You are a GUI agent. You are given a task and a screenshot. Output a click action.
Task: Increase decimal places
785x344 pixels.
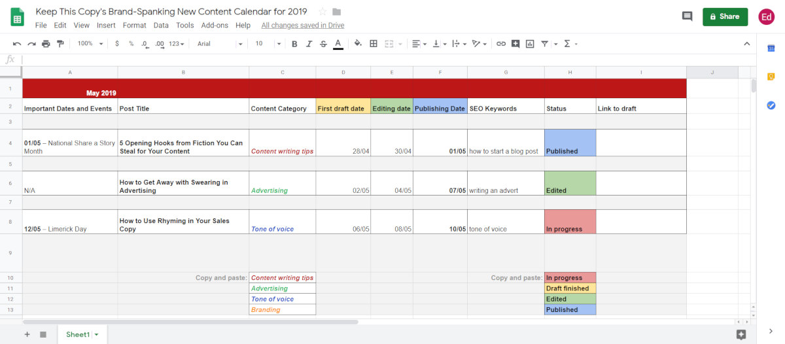click(160, 44)
